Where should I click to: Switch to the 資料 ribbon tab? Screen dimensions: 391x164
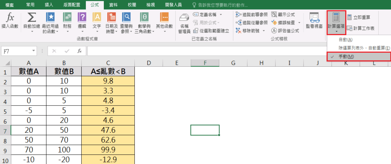coord(113,5)
